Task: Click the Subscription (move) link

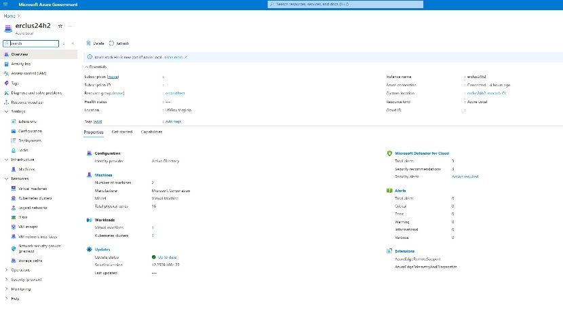Action: click(x=113, y=77)
